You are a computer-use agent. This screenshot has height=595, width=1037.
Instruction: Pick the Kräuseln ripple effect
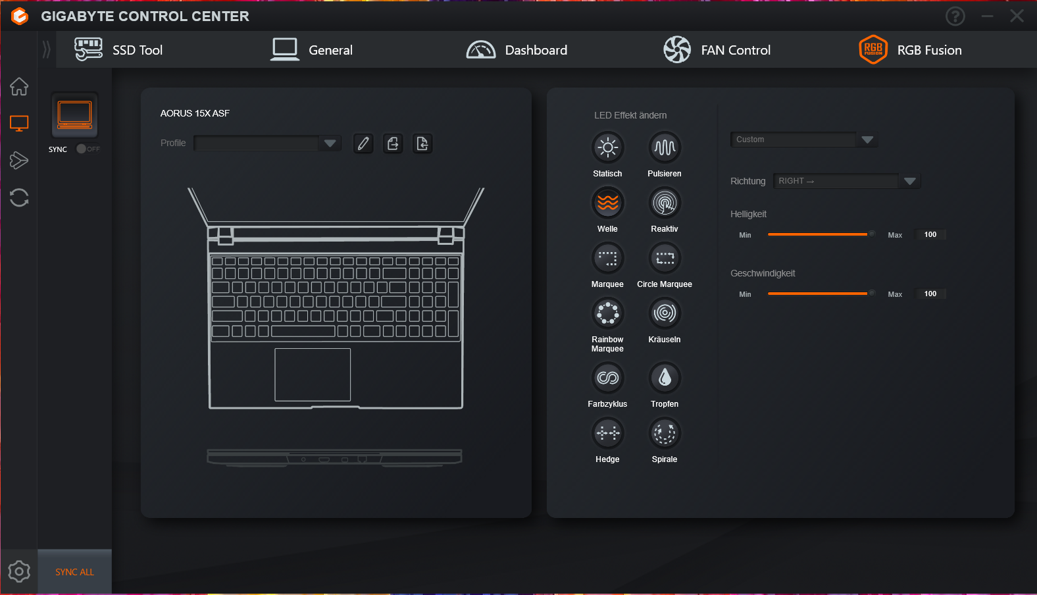pos(665,313)
